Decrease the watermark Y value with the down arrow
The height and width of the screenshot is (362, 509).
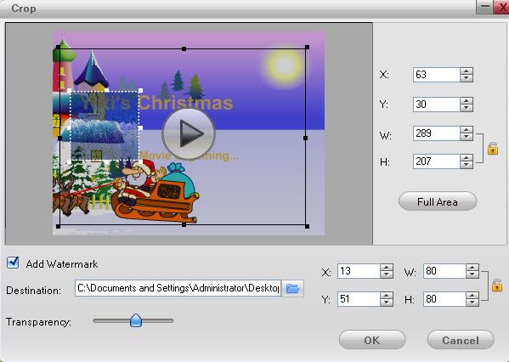pos(387,303)
